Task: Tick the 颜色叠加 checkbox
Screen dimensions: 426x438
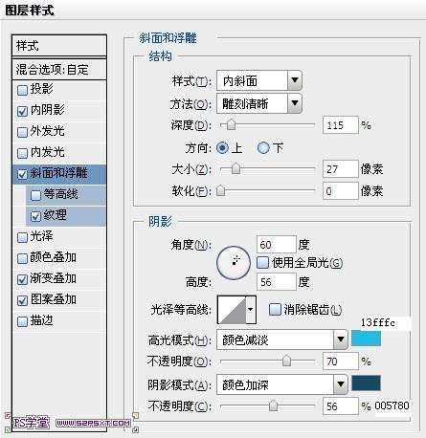Action: [x=22, y=258]
